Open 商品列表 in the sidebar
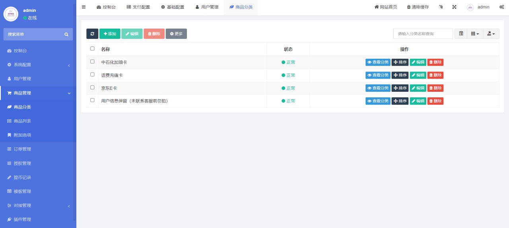The height and width of the screenshot is (228, 509). [x=38, y=121]
